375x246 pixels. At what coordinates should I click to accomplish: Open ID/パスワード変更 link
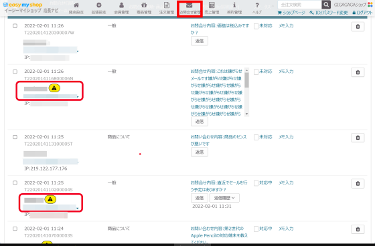[x=329, y=13]
